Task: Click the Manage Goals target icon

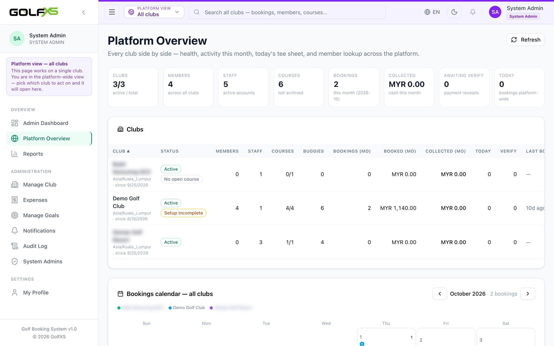Action: pyautogui.click(x=15, y=215)
